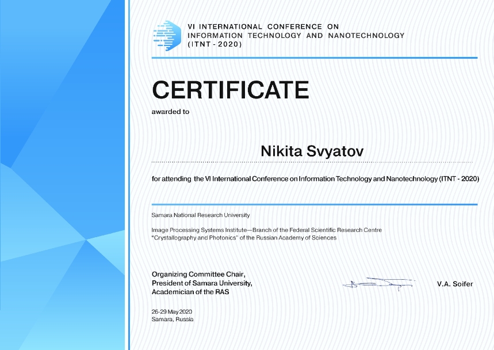
Task: Click "President of Samara University," line
Action: [202, 283]
